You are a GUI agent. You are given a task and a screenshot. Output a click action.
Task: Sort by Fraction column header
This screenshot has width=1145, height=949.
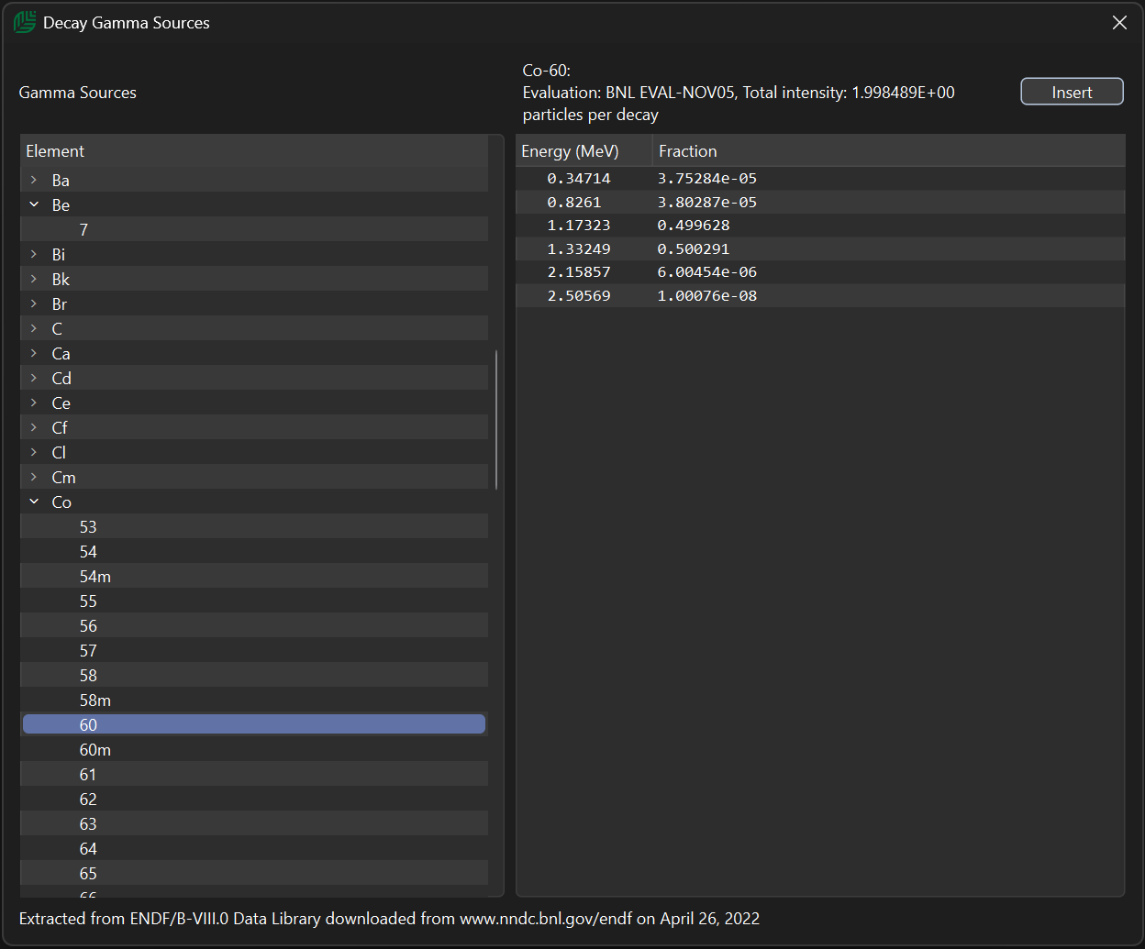[x=888, y=150]
